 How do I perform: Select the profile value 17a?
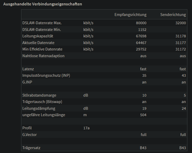pyautogui.click(x=86, y=128)
